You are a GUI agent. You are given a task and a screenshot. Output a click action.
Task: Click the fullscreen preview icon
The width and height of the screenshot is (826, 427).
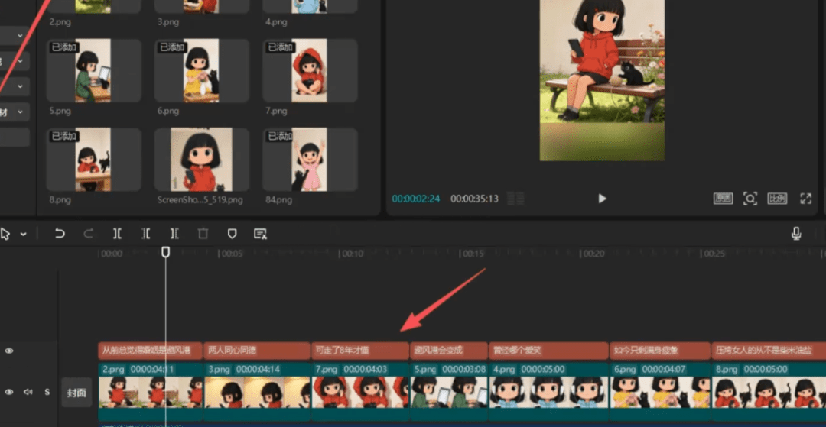[x=805, y=199]
